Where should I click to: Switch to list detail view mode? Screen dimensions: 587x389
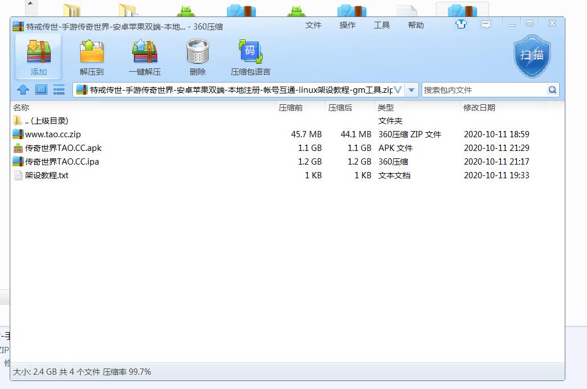point(59,89)
